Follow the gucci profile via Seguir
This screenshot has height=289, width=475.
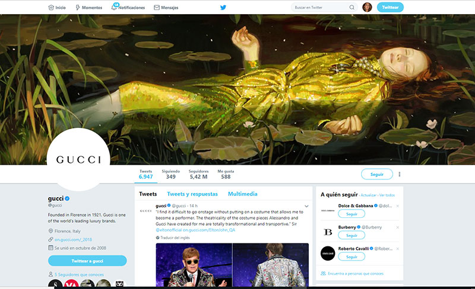pyautogui.click(x=377, y=174)
